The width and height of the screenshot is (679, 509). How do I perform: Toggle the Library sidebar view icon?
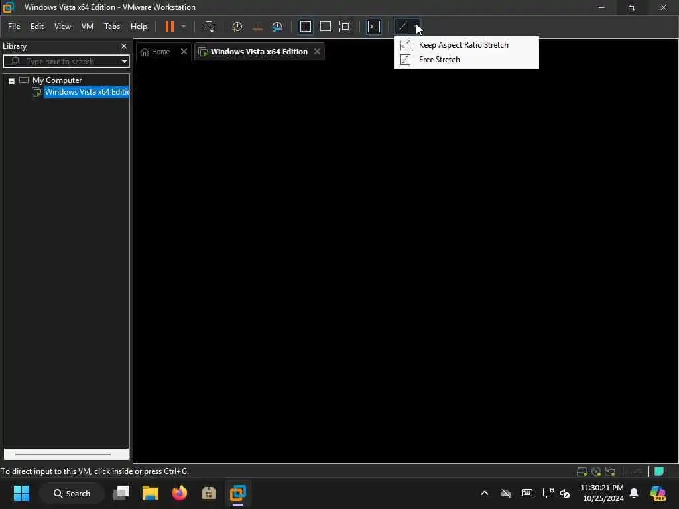tap(305, 27)
